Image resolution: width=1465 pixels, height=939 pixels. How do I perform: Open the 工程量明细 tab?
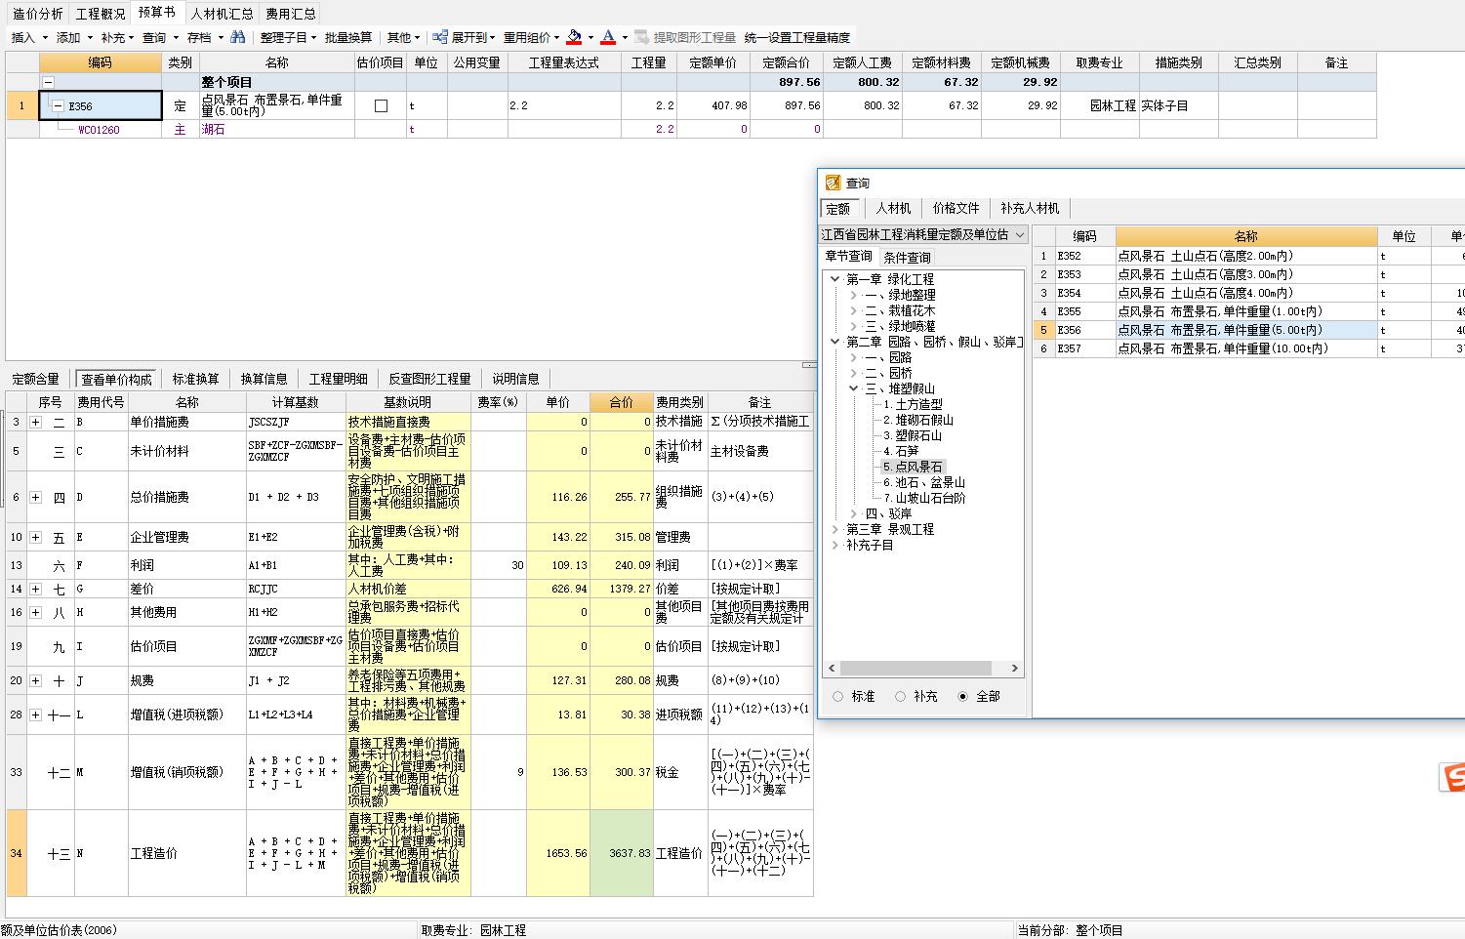coord(339,379)
